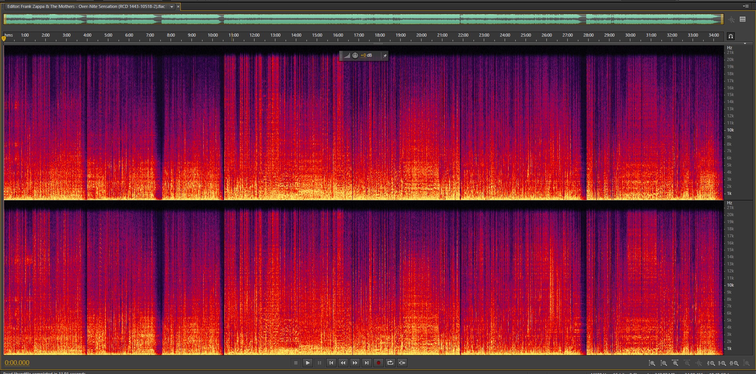Toggle loop playback button
Image resolution: width=756 pixels, height=374 pixels.
(x=390, y=363)
